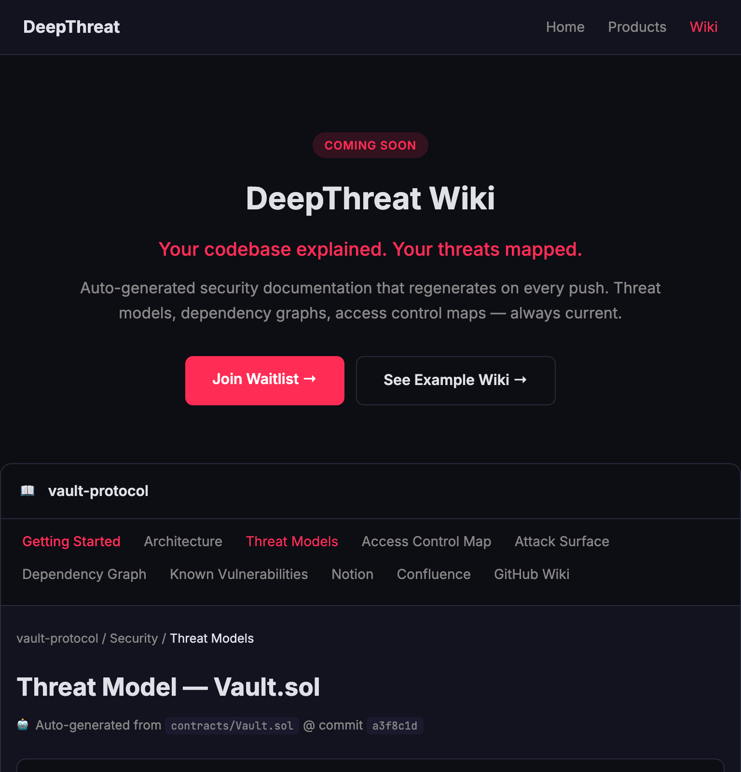Viewport: 741px width, 772px height.
Task: Open the Products nav link
Action: coord(637,27)
